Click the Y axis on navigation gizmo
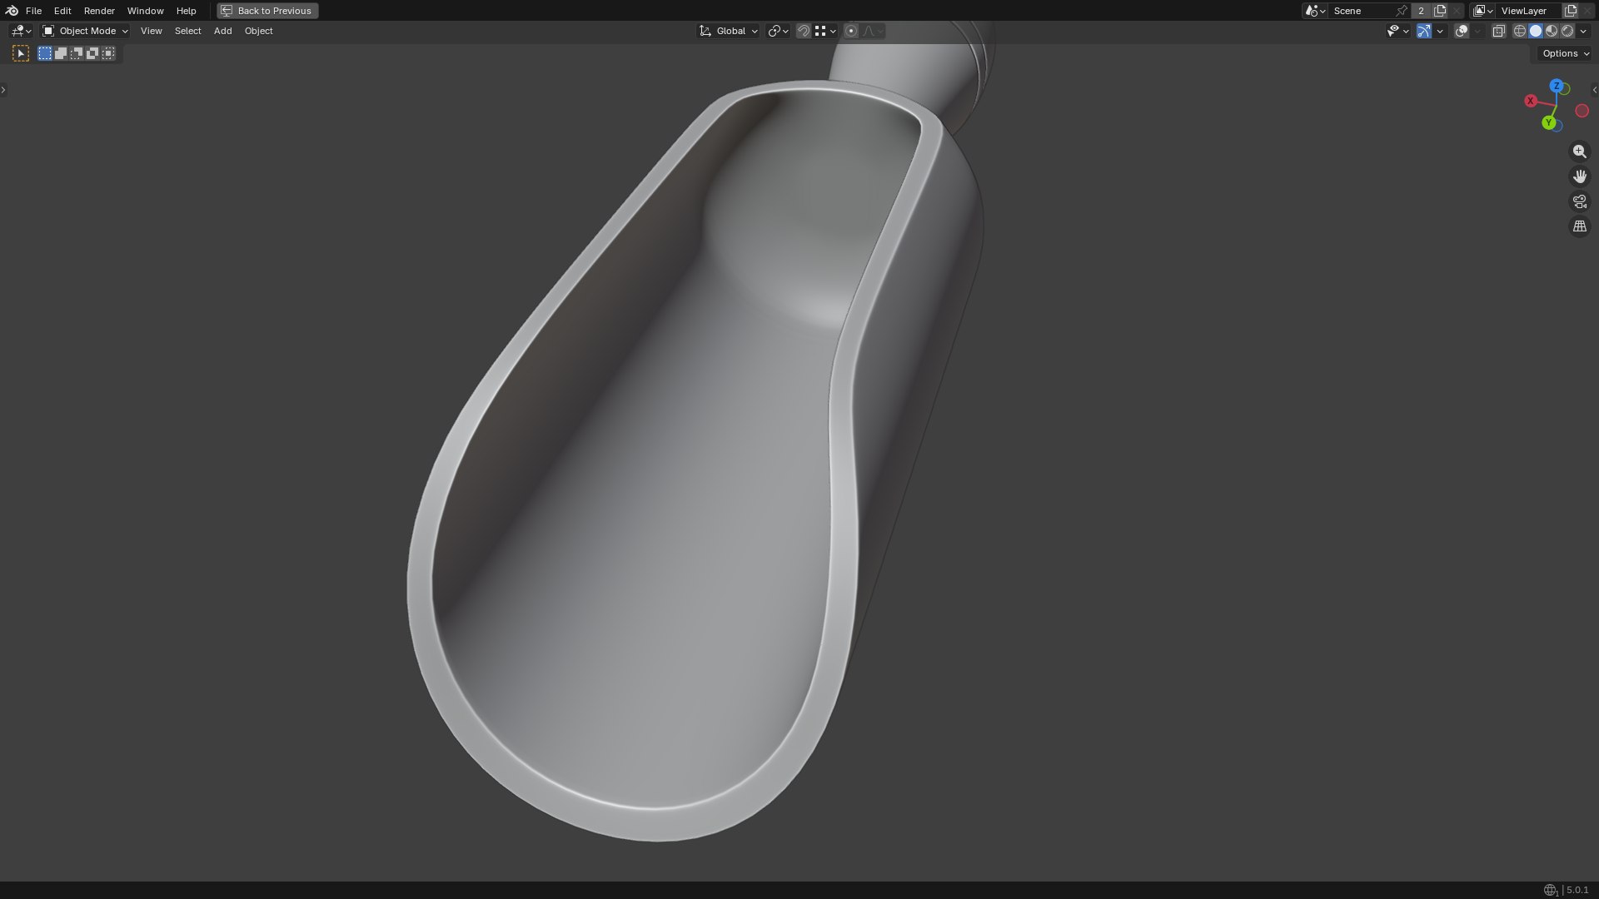This screenshot has height=899, width=1599. point(1549,123)
